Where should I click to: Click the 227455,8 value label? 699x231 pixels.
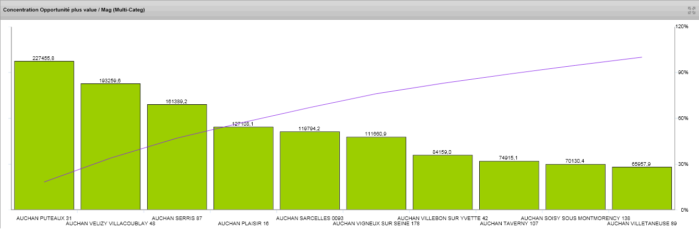point(44,58)
